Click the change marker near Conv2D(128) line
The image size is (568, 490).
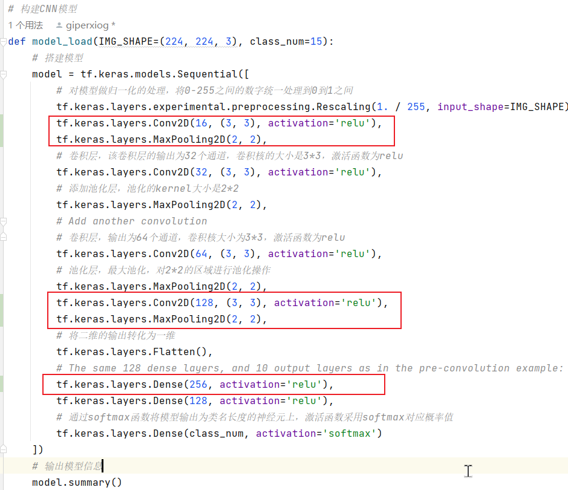pyautogui.click(x=2, y=310)
